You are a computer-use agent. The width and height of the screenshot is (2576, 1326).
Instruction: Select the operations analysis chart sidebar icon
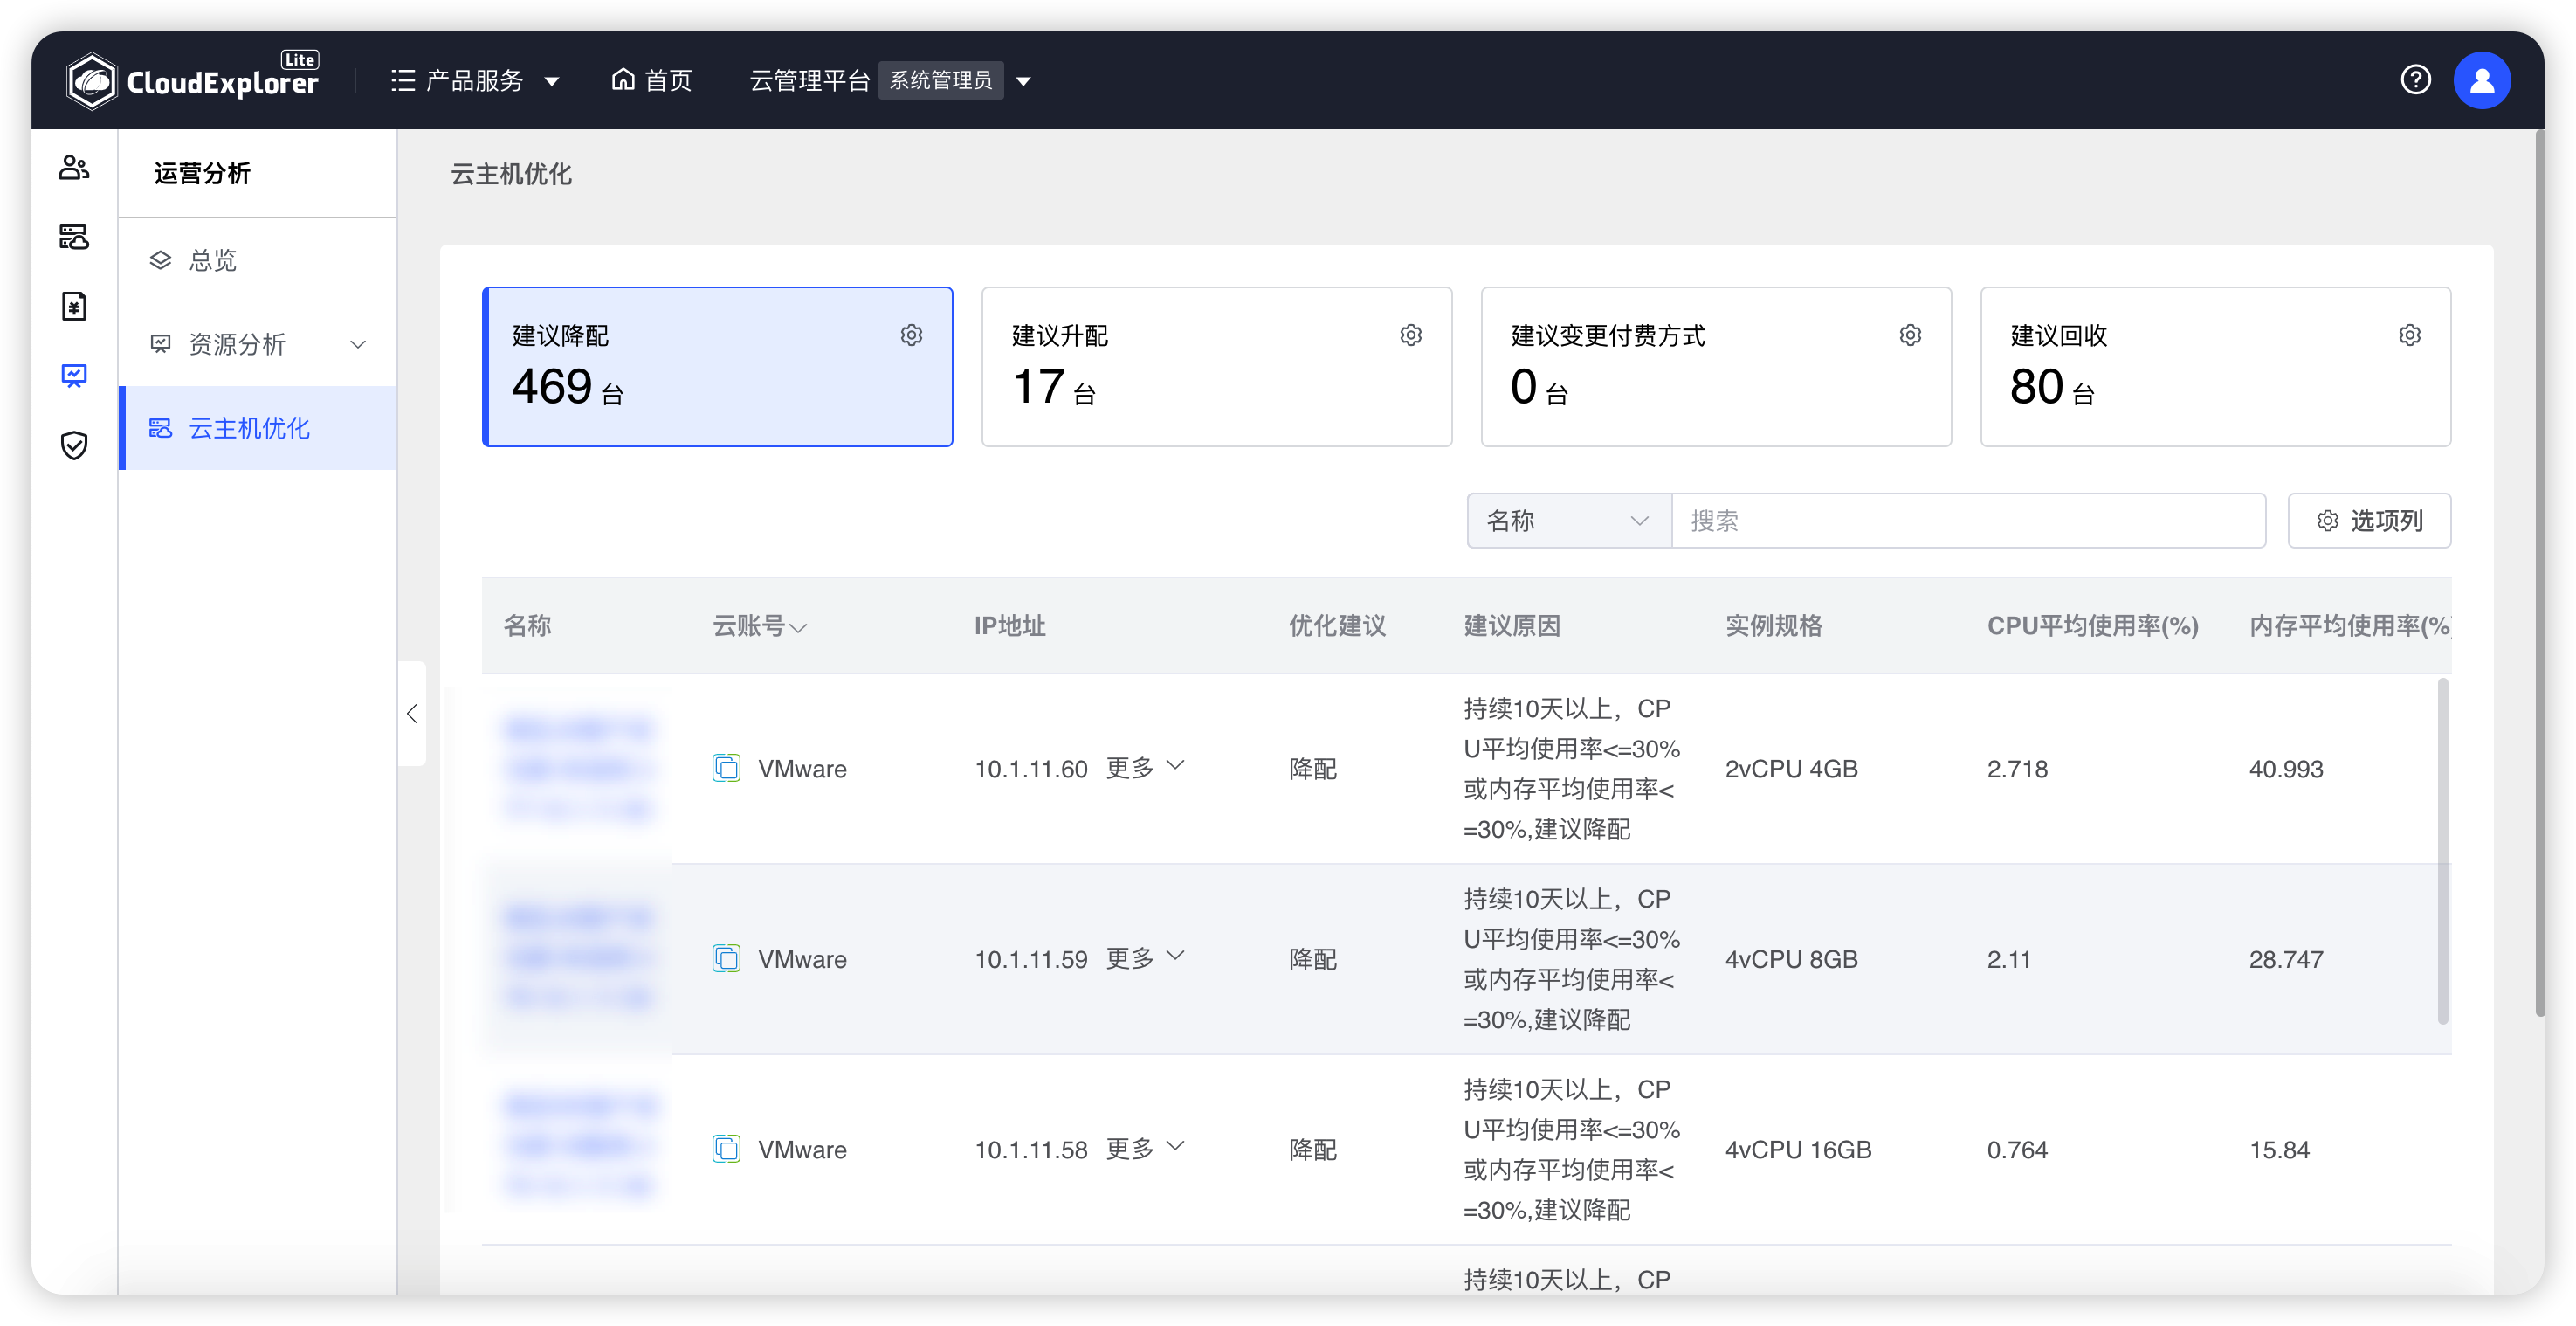tap(74, 376)
